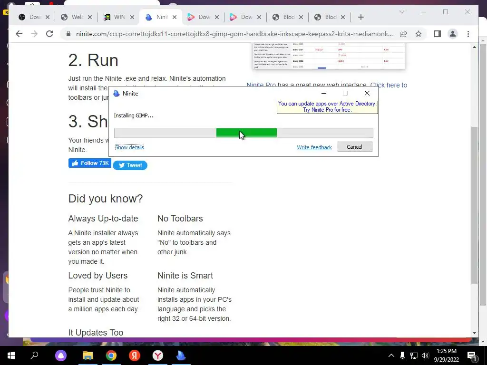Open Google Chrome in the taskbar

pyautogui.click(x=111, y=355)
